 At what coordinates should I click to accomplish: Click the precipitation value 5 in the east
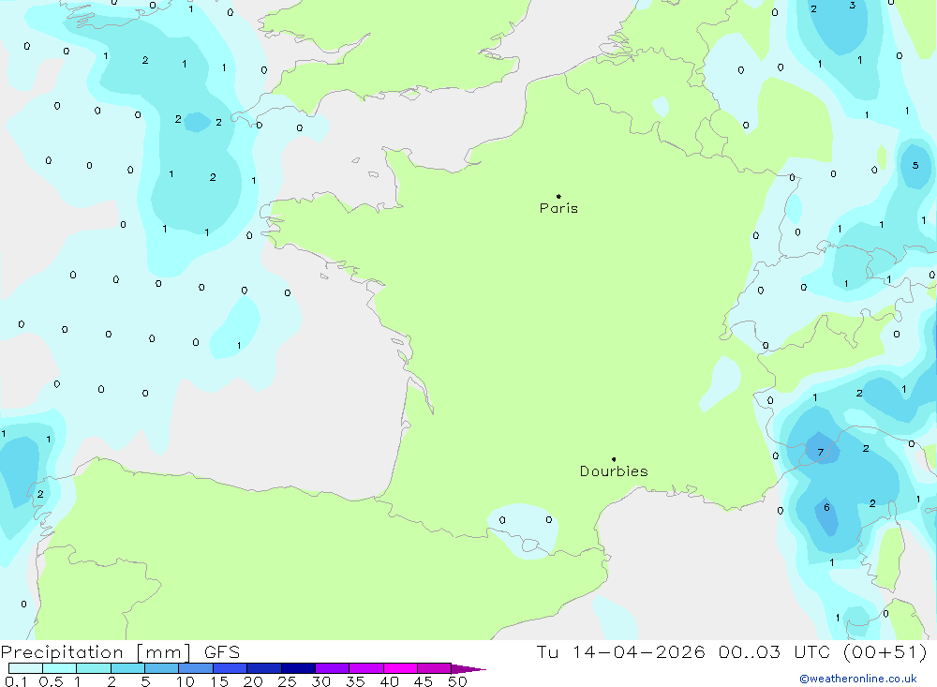click(x=915, y=166)
